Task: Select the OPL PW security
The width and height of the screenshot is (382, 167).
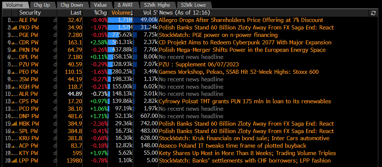Action: click(28, 57)
